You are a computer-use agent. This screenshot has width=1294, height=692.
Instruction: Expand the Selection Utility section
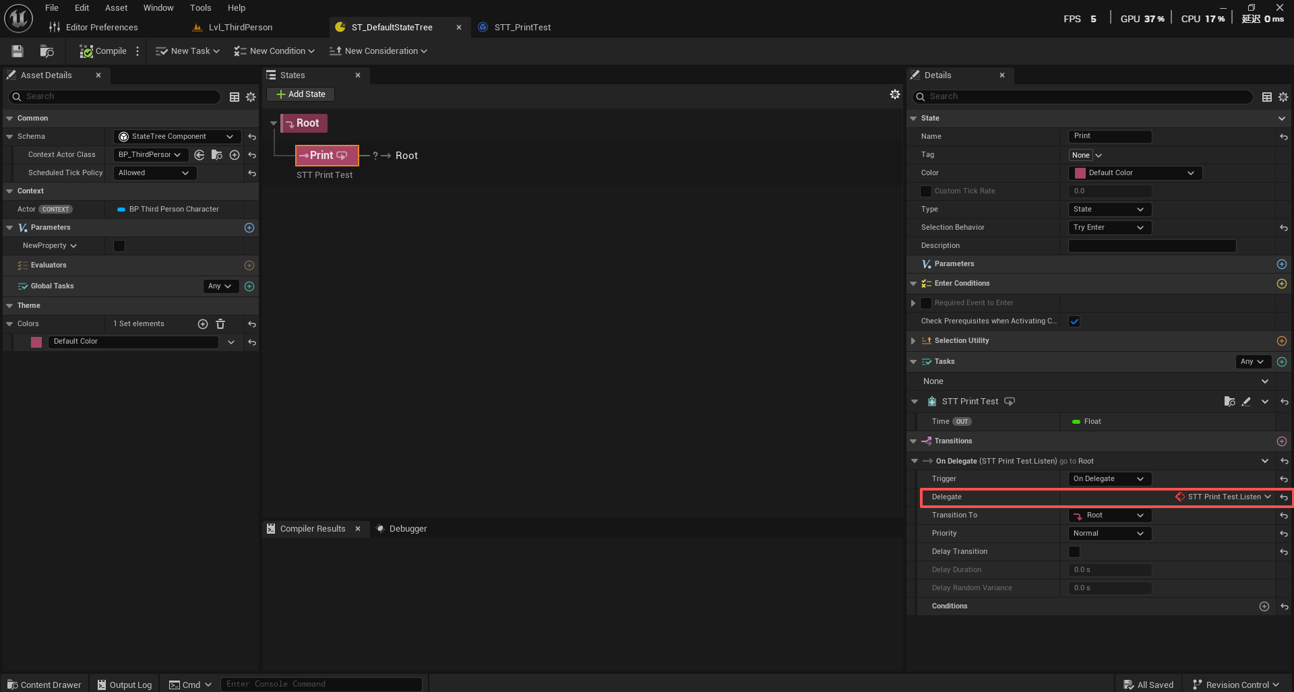[913, 341]
